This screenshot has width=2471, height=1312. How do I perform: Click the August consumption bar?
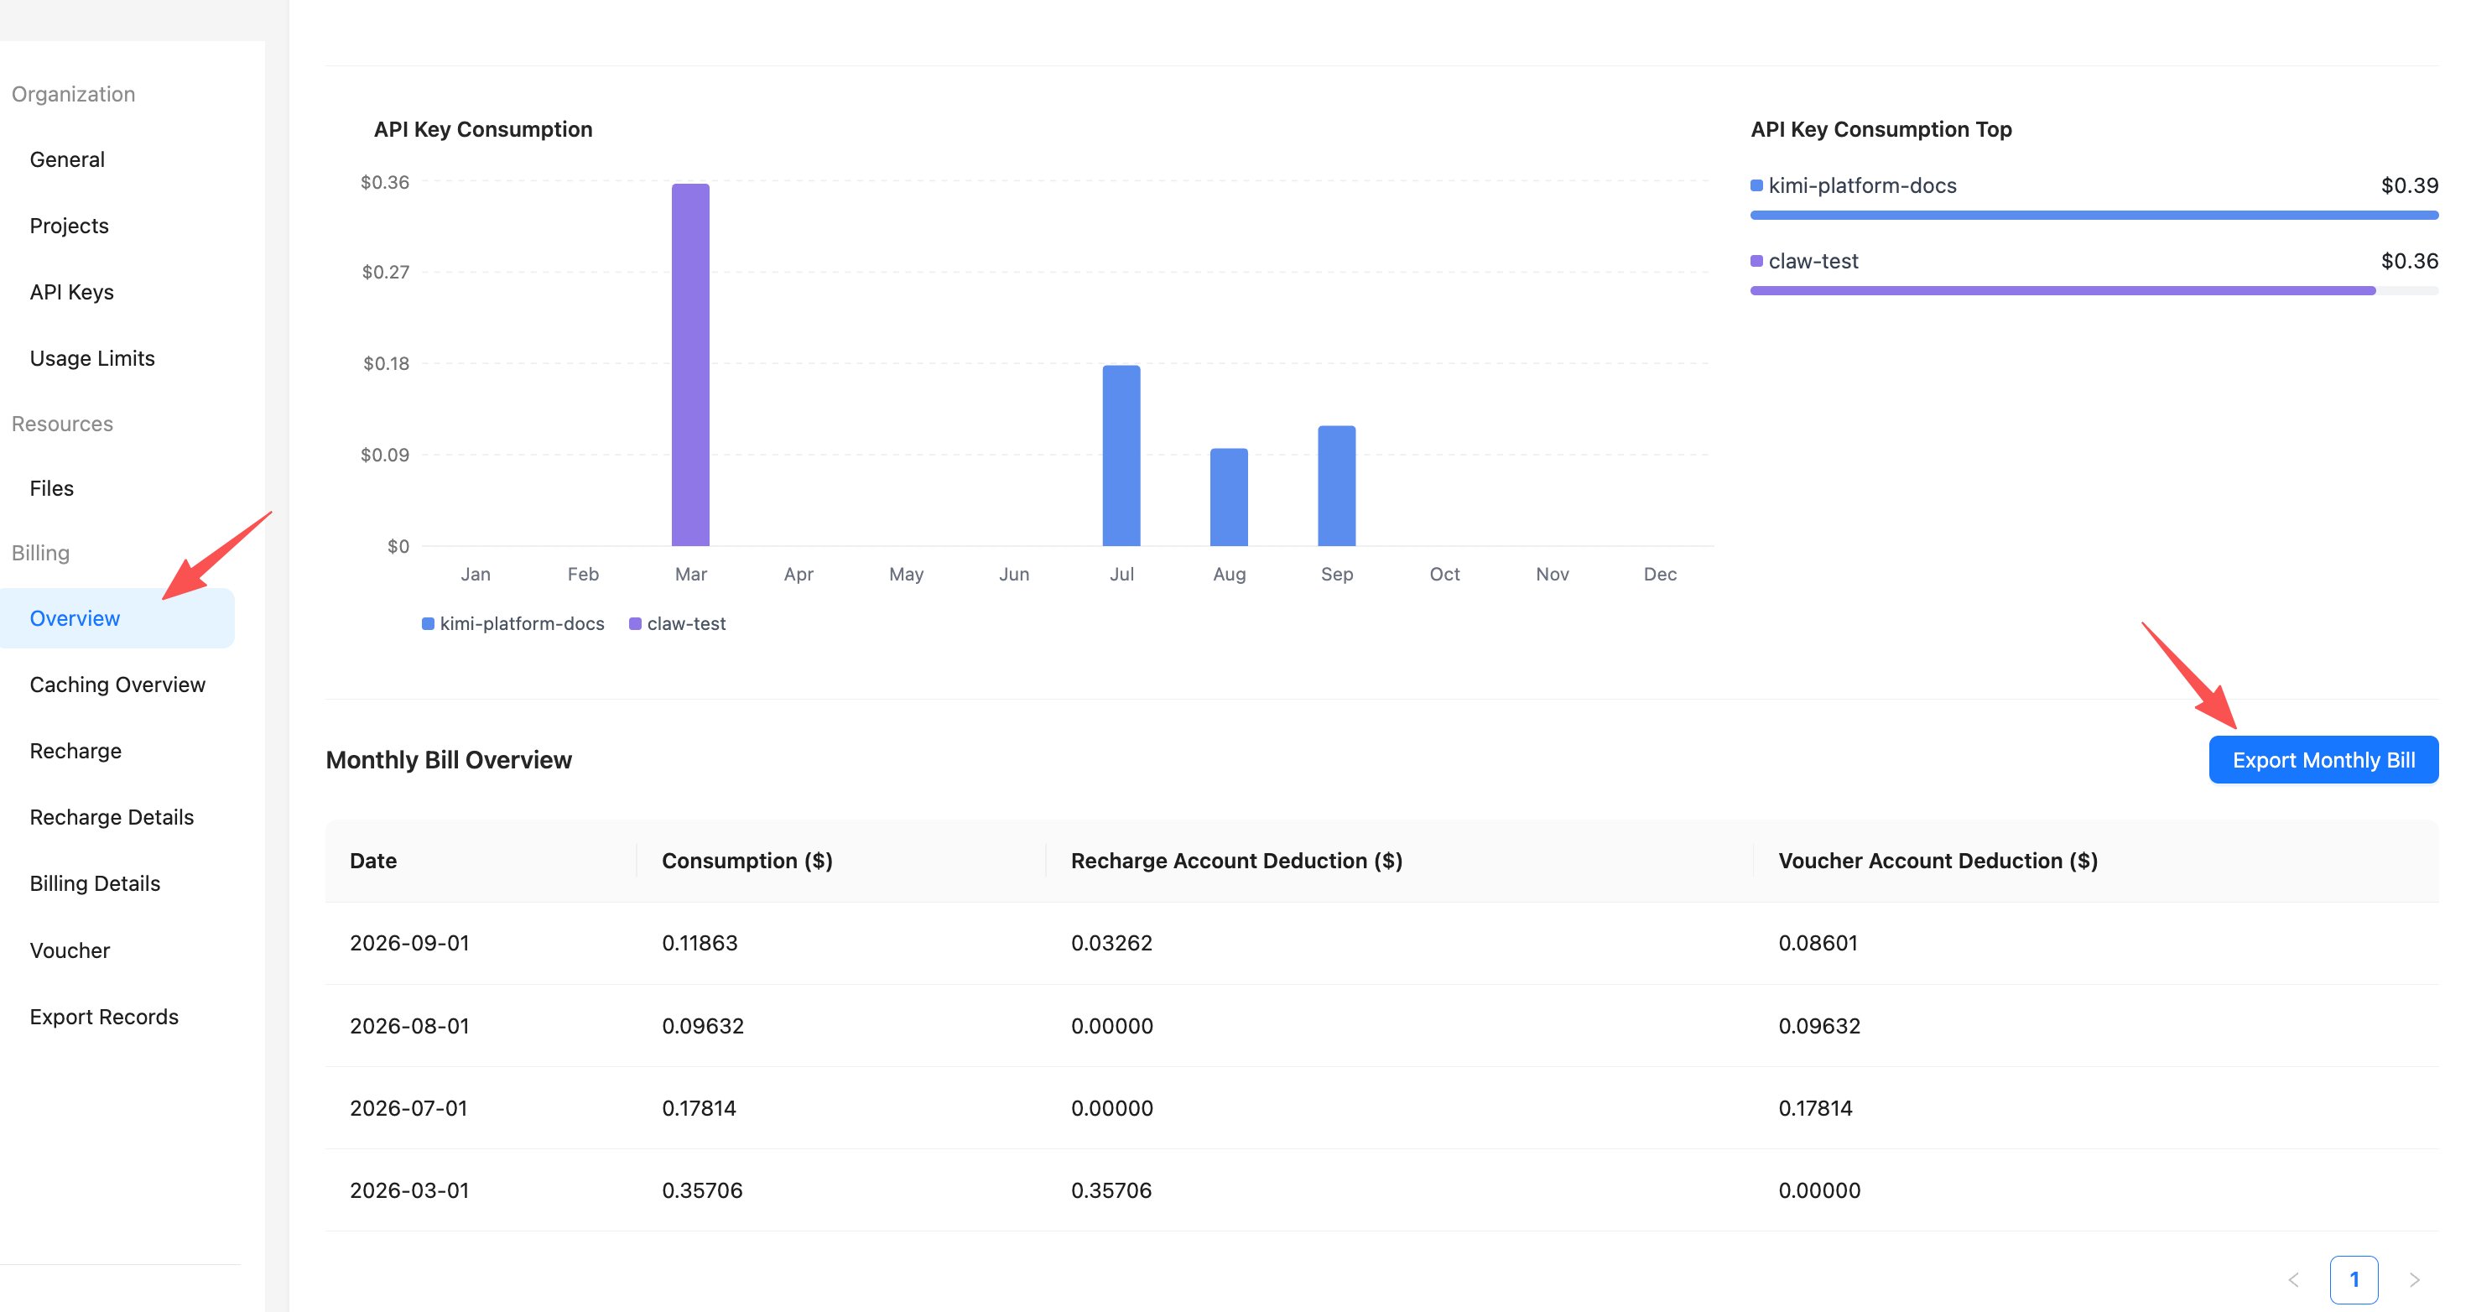[1229, 497]
